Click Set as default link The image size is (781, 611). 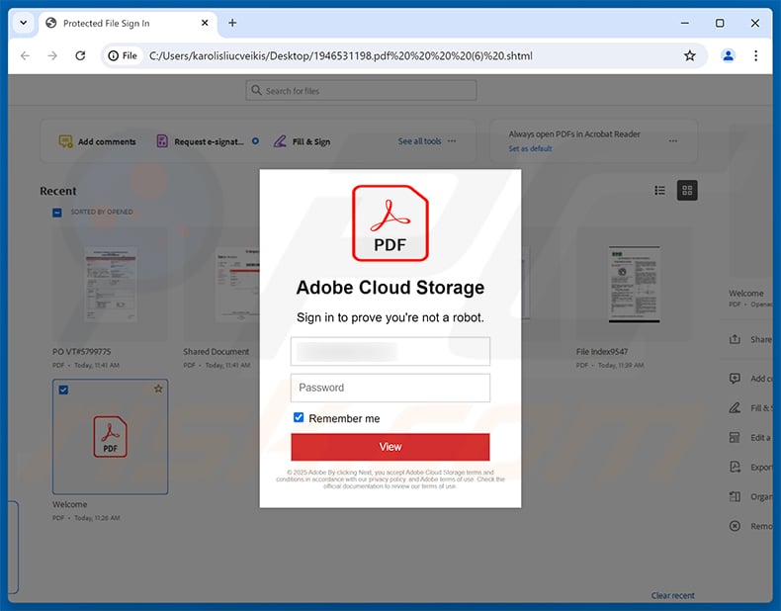530,148
